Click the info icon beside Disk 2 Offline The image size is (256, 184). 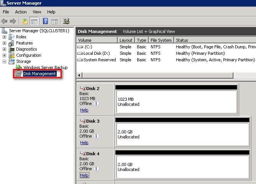point(96,103)
